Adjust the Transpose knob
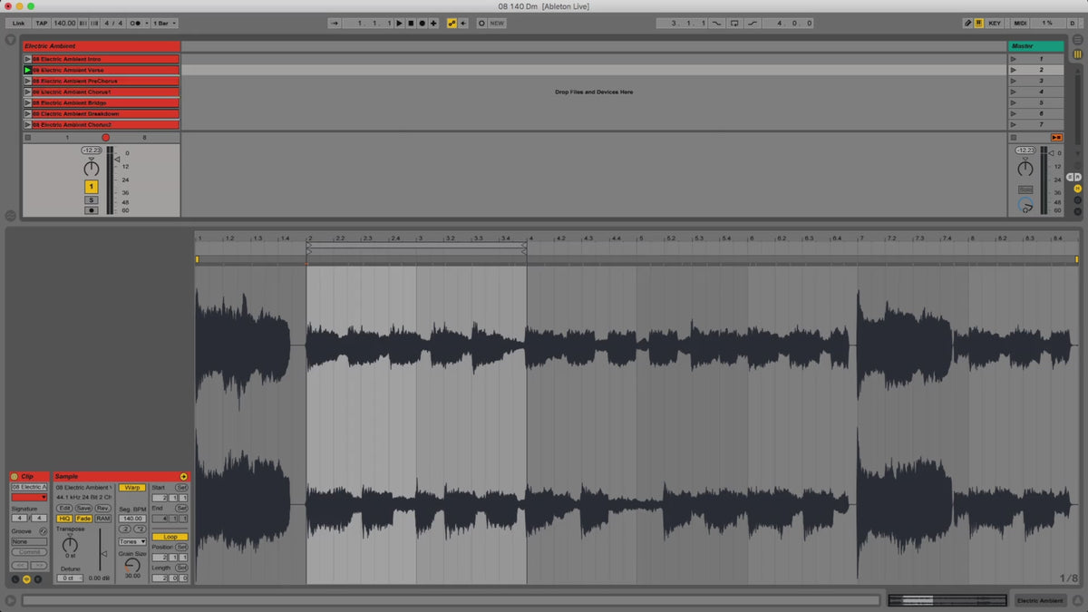 click(70, 545)
